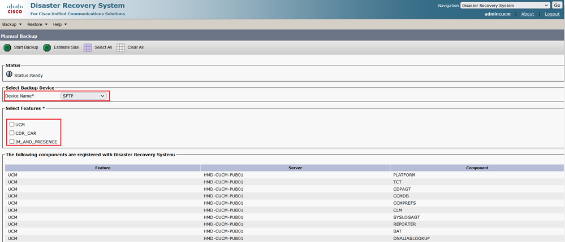Click the Go button
Screen dimensions: 565x242
click(557, 6)
